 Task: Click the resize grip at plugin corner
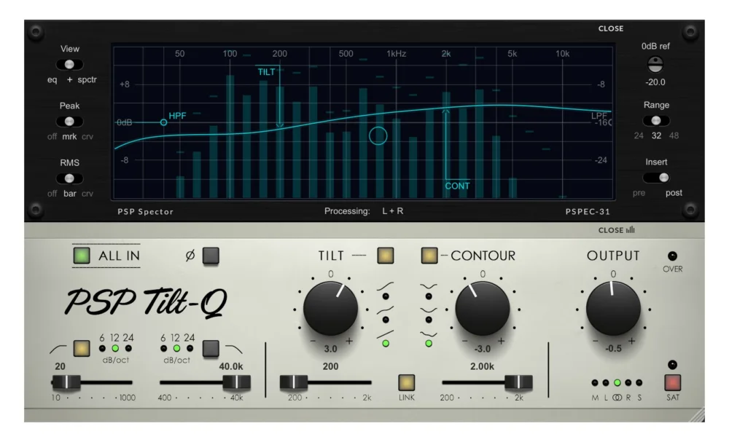(697, 414)
